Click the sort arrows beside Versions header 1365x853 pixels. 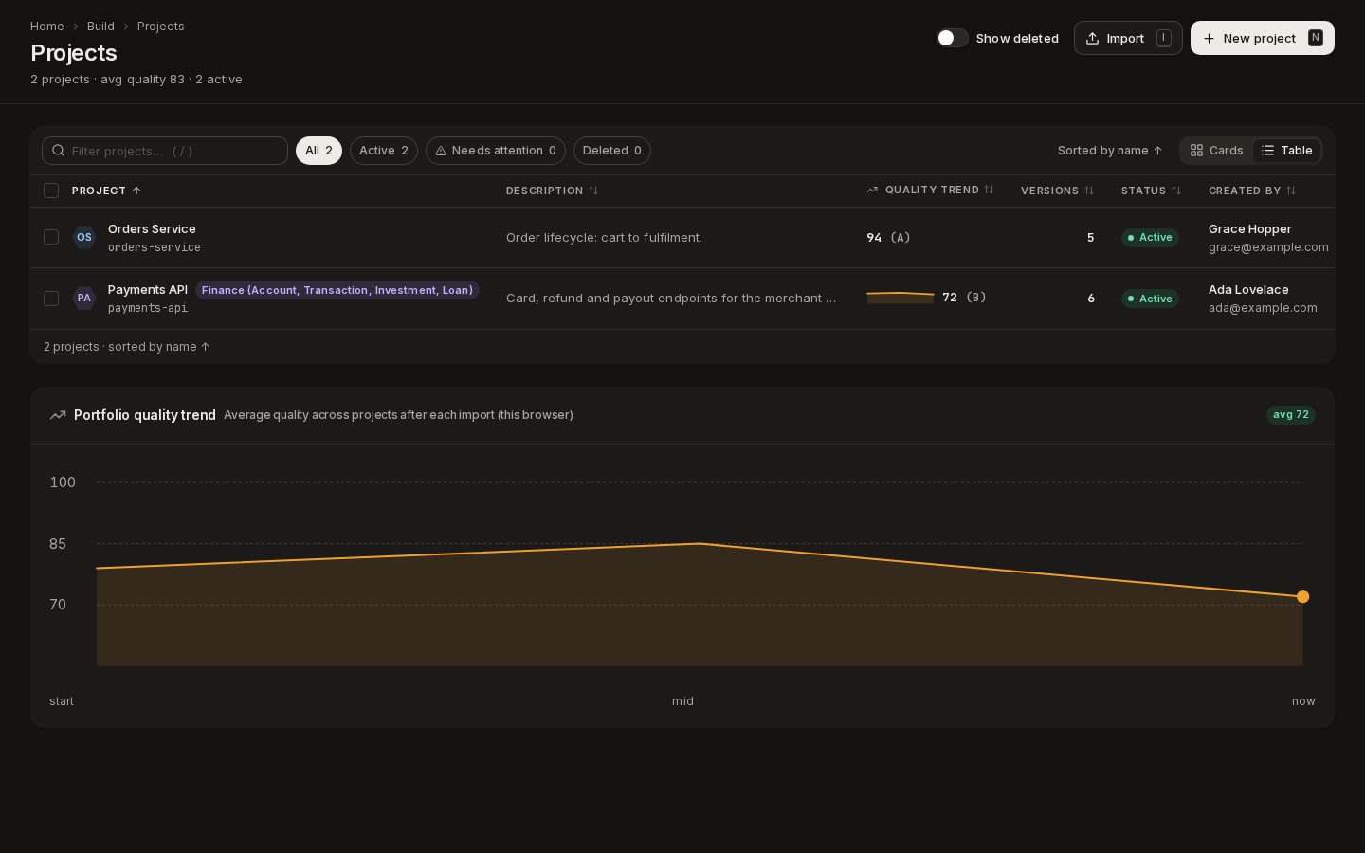(1089, 191)
